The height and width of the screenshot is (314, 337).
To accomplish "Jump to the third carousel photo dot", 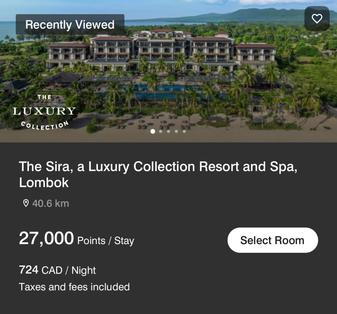I will (168, 131).
